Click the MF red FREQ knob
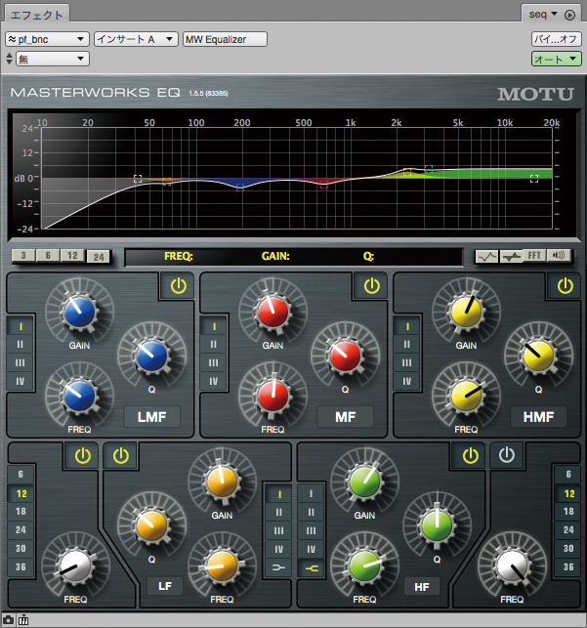The width and height of the screenshot is (587, 628). (273, 396)
